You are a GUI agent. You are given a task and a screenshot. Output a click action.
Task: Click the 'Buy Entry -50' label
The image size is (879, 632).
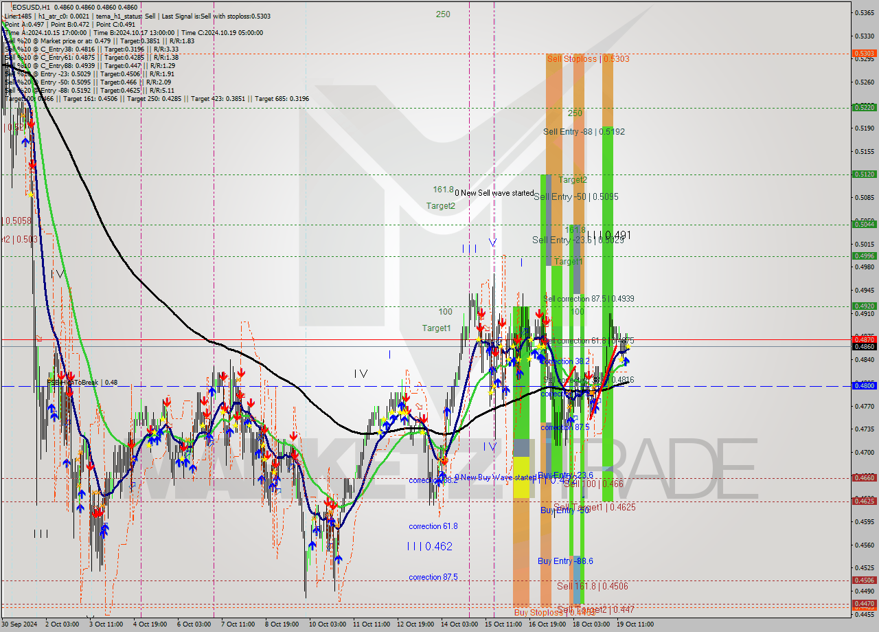tap(565, 510)
